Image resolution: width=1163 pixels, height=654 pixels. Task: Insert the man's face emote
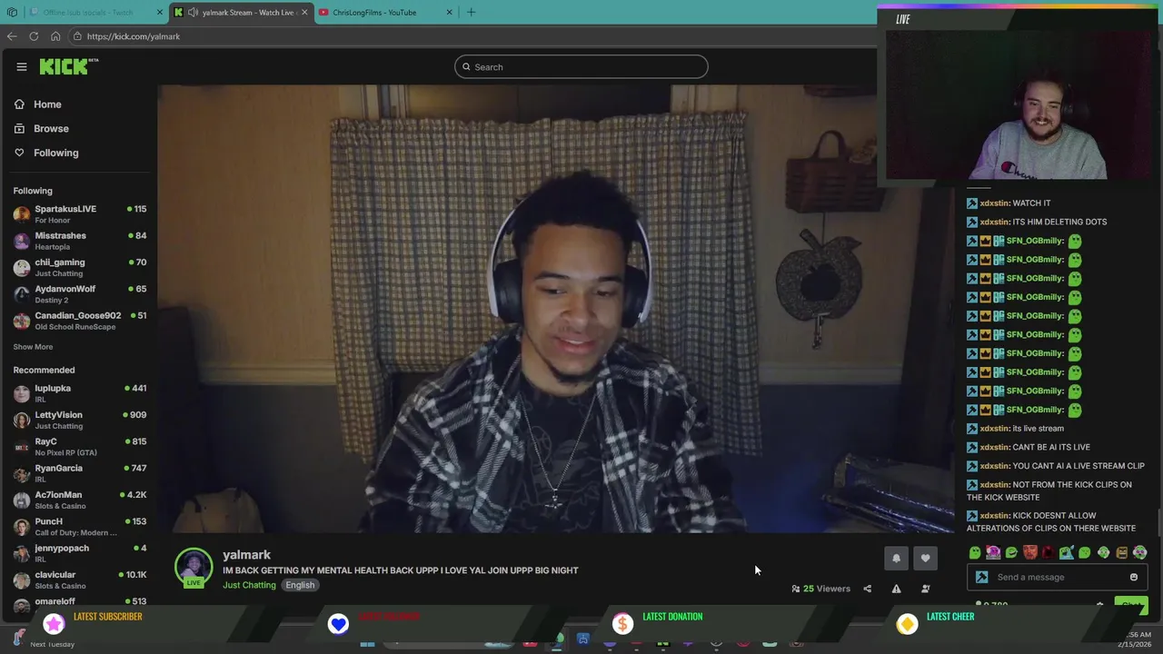(x=1029, y=552)
